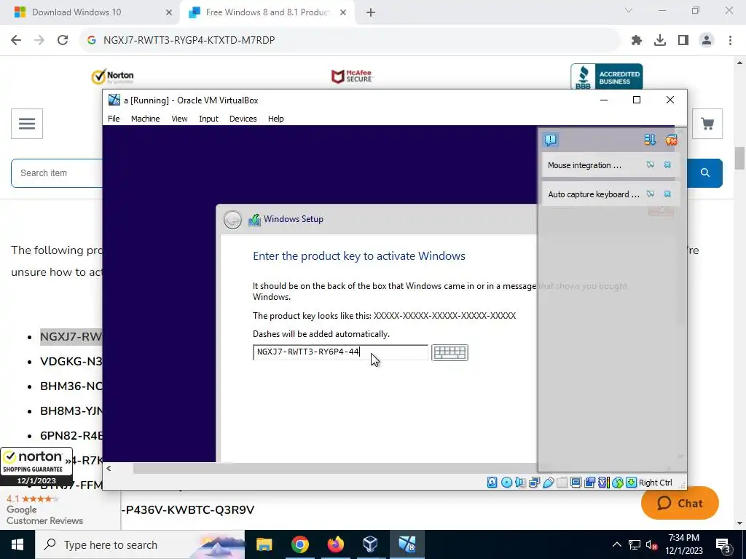Click the Norton logo at page top
This screenshot has height=559, width=746.
[x=113, y=76]
